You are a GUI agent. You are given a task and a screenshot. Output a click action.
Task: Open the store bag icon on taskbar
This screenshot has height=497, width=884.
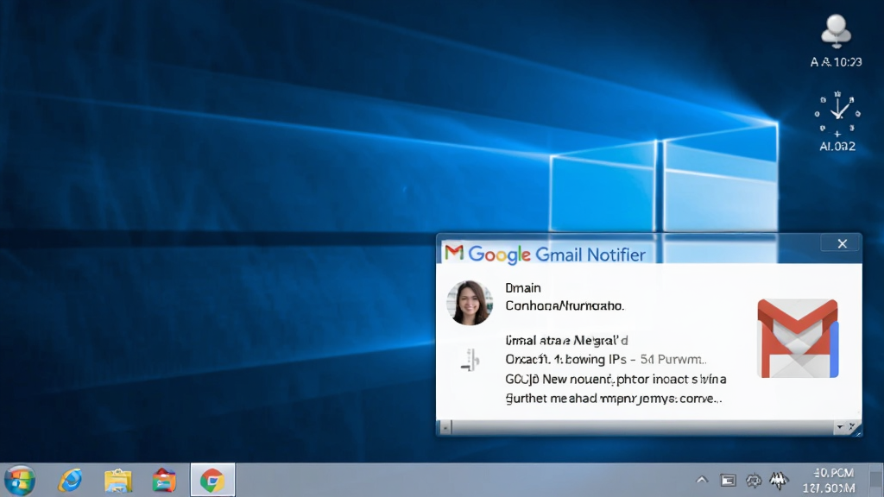point(164,481)
